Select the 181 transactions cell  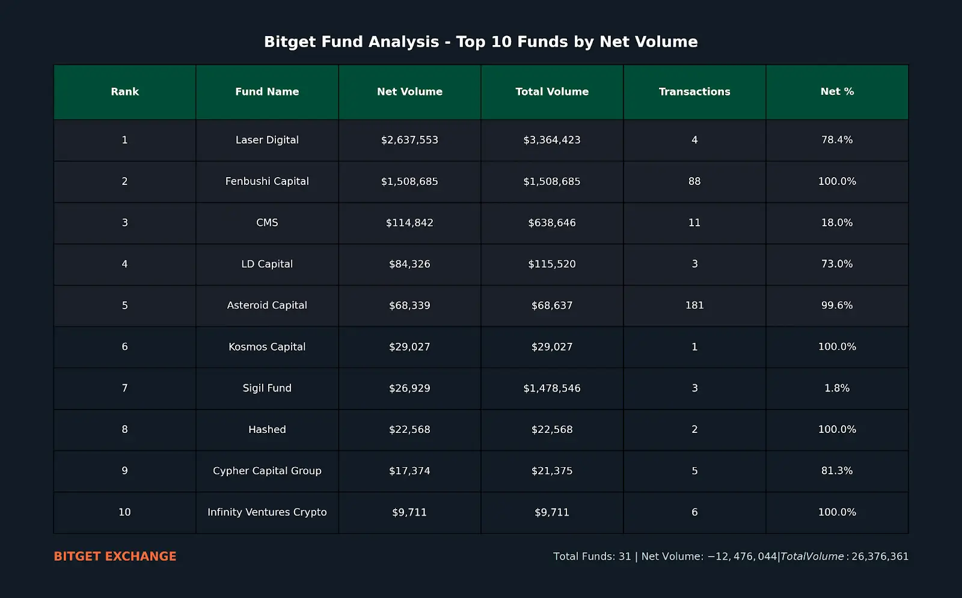(x=694, y=306)
